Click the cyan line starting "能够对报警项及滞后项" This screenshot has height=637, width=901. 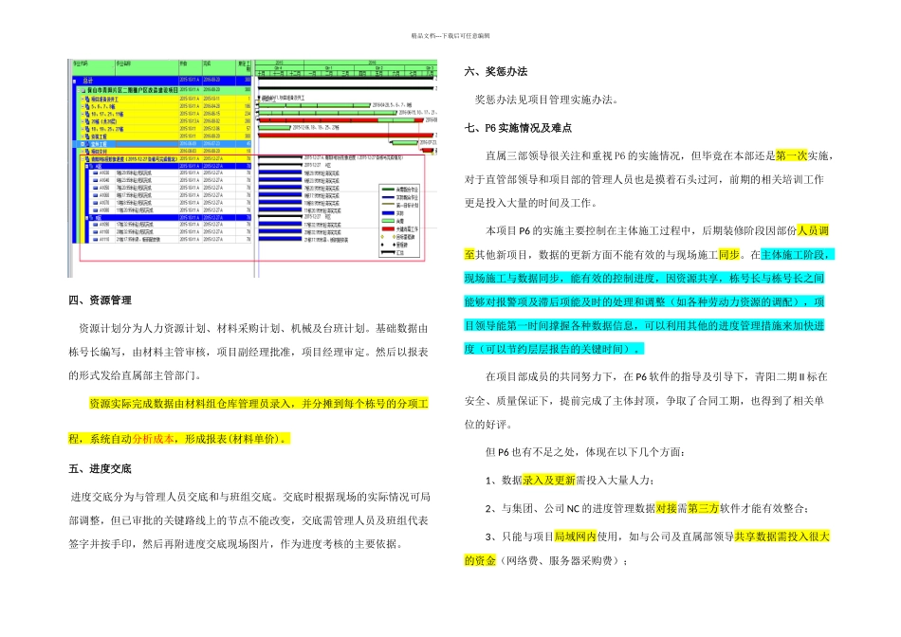point(644,301)
